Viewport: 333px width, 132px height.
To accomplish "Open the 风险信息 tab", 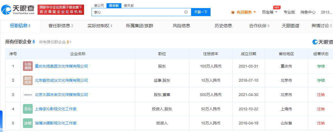I will (181, 26).
